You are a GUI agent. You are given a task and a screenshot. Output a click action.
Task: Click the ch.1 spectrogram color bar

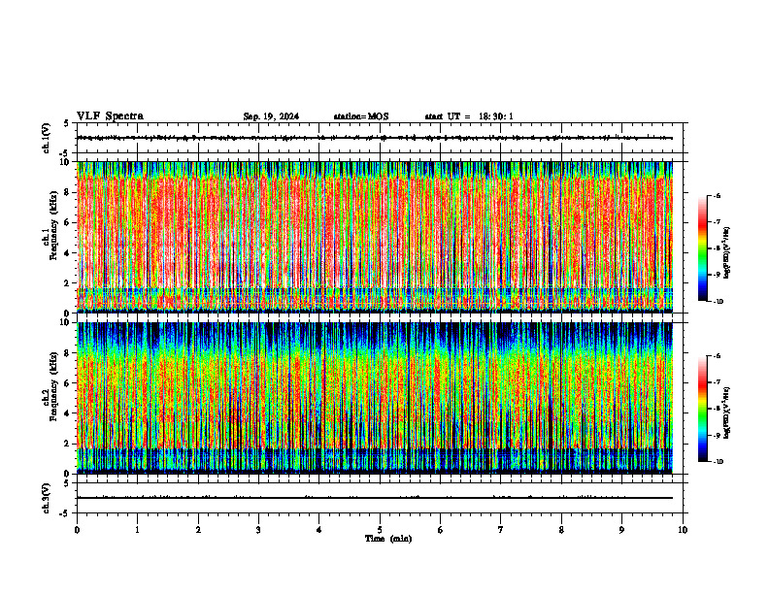coord(702,248)
